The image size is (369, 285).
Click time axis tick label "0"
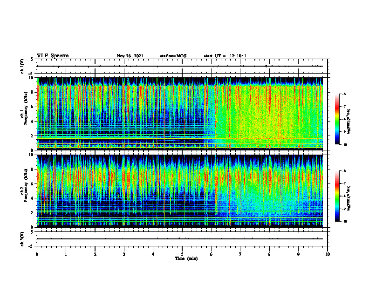(37, 254)
